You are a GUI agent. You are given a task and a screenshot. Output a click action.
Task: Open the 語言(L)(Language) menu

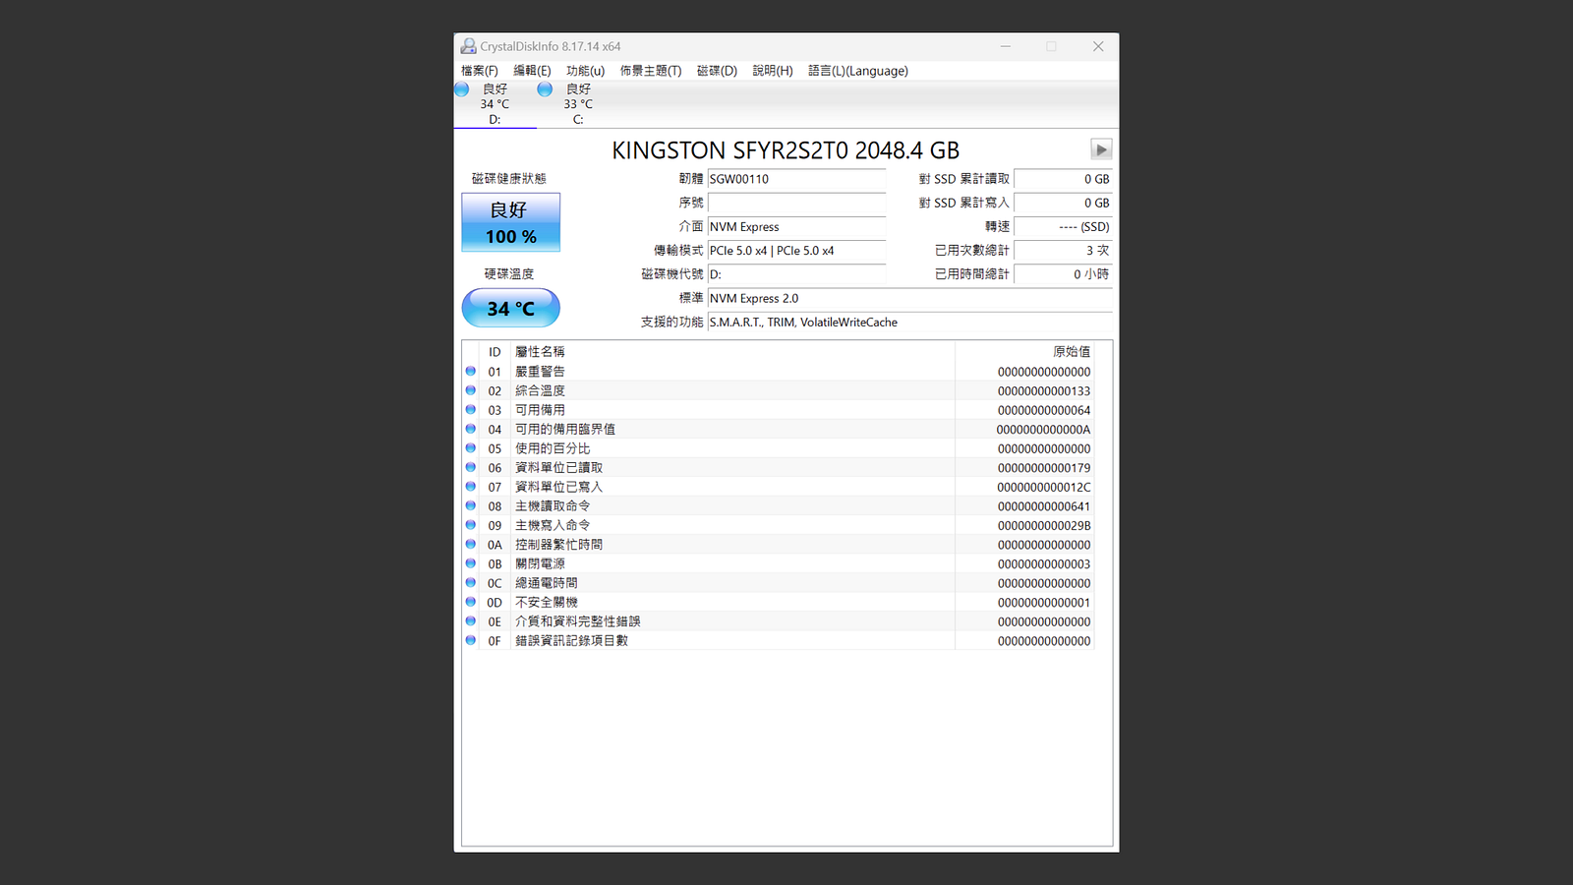(x=858, y=71)
